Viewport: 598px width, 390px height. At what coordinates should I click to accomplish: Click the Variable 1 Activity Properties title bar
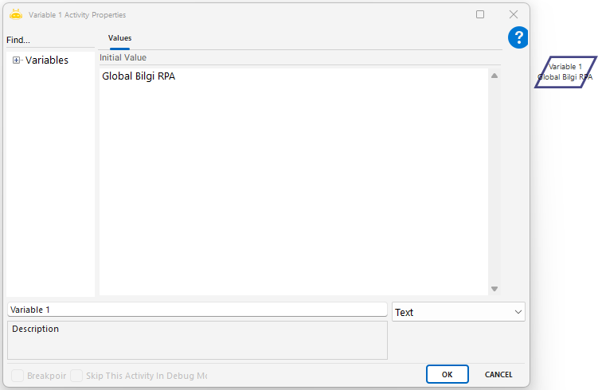pyautogui.click(x=239, y=14)
